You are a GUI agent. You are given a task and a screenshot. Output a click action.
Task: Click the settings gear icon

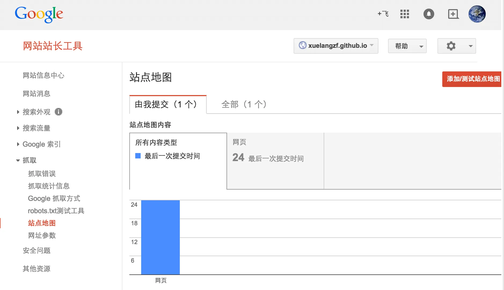pos(451,46)
